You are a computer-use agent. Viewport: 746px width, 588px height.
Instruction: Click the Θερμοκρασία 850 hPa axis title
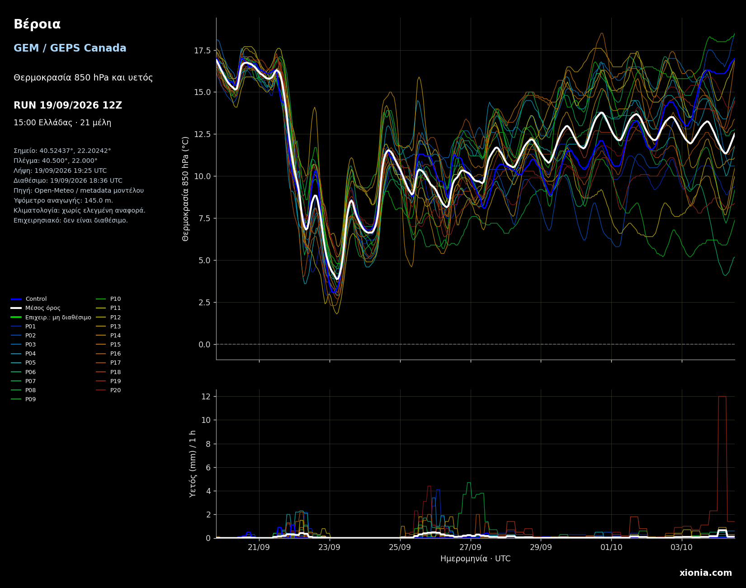pos(186,189)
